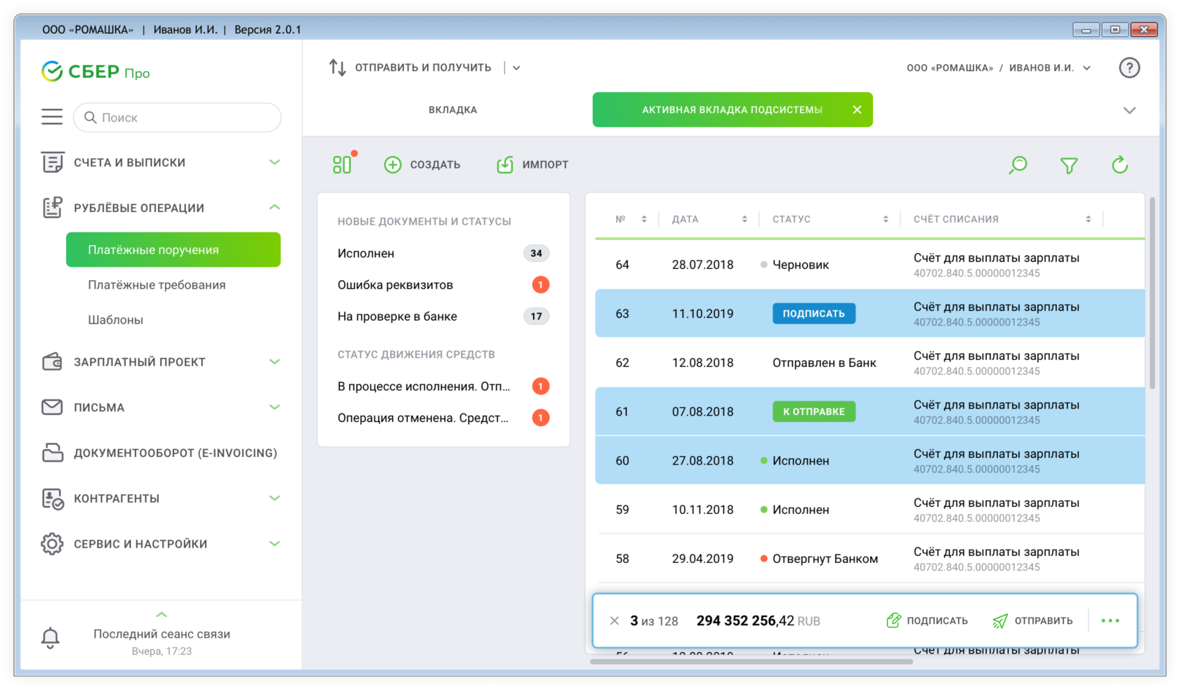Close the active subsystem tab
The image size is (1180, 690).
click(x=857, y=110)
